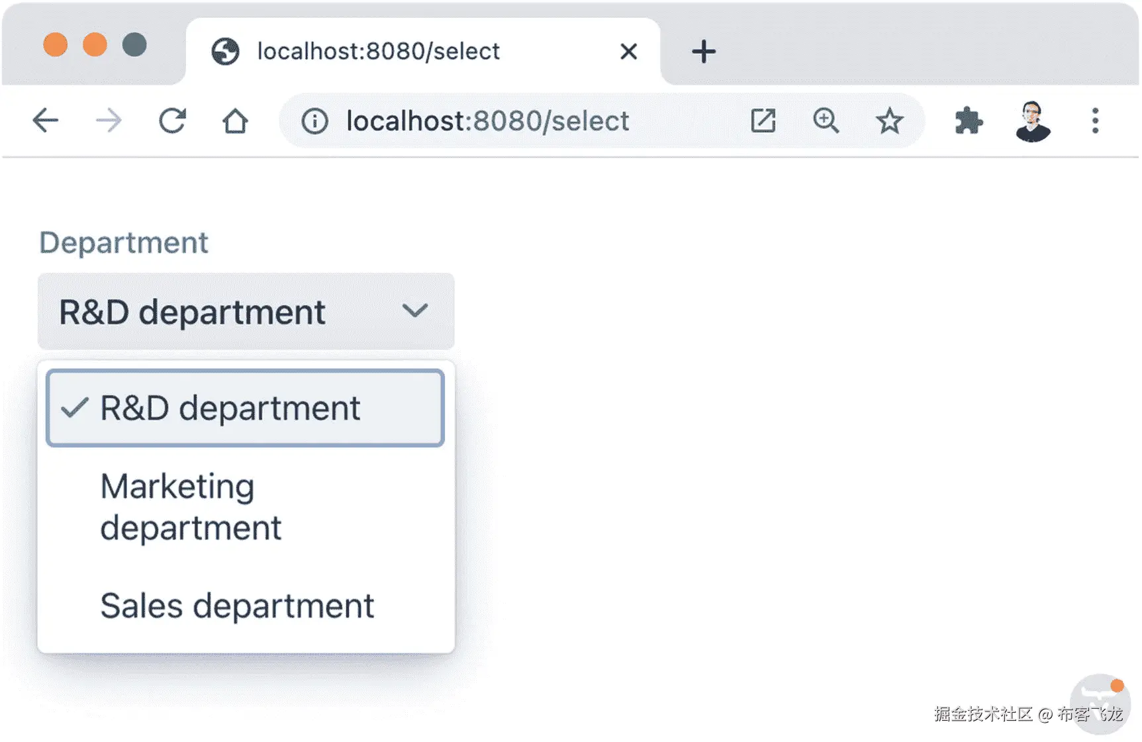Go to the browser home page
The height and width of the screenshot is (742, 1142).
235,121
